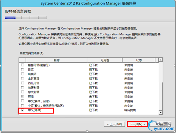Tick 中文(繁体，台湾) checkbox
The height and width of the screenshot is (133, 176).
22,101
